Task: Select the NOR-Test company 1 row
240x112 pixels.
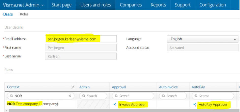Action: [35, 104]
